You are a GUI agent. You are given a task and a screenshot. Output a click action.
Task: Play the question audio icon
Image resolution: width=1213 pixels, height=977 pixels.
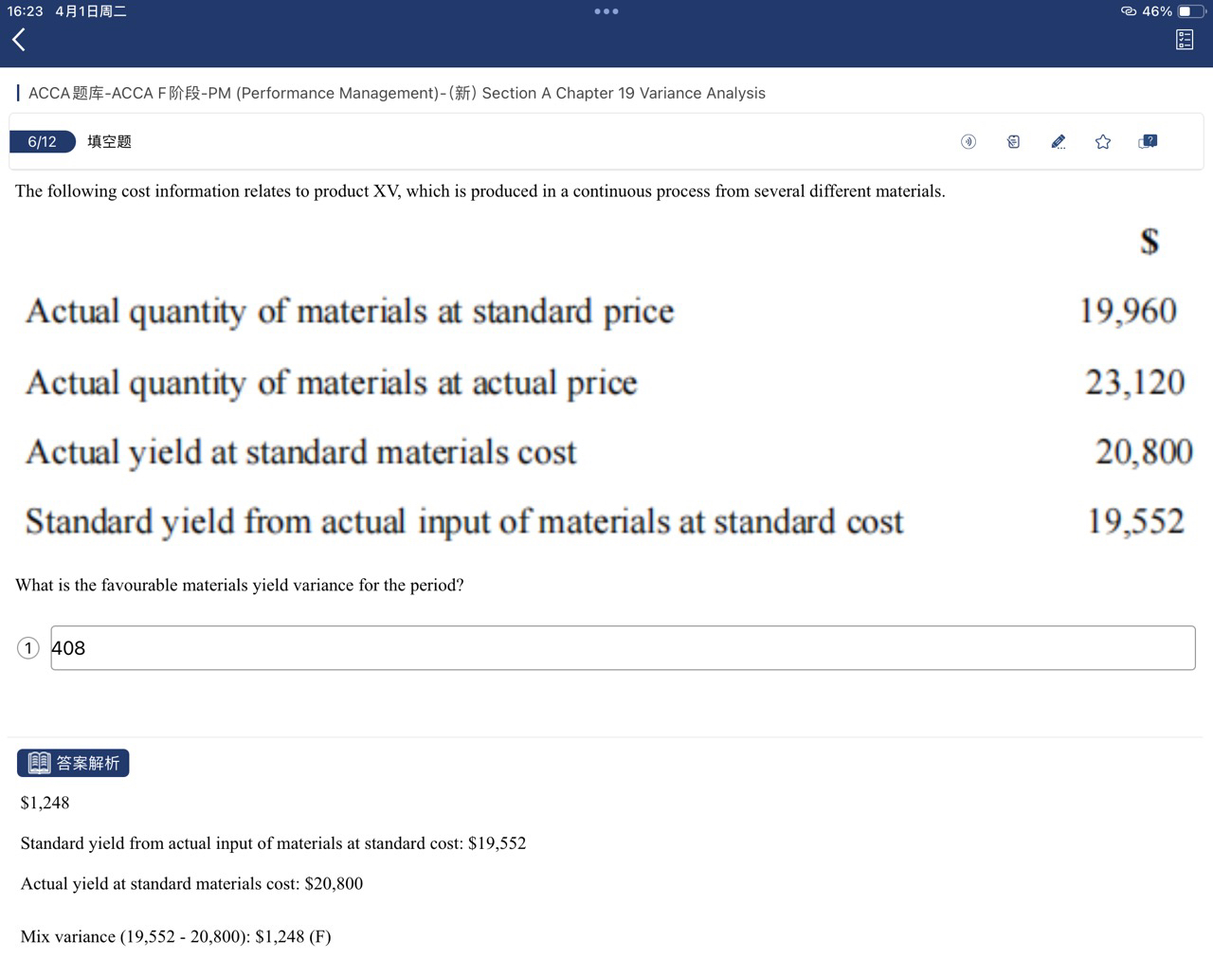click(x=969, y=142)
